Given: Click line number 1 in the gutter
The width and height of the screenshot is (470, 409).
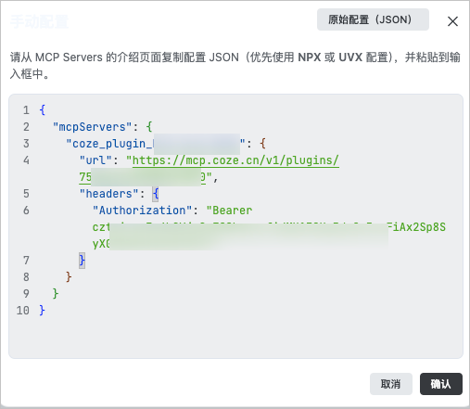Looking at the screenshot, I should tap(26, 110).
